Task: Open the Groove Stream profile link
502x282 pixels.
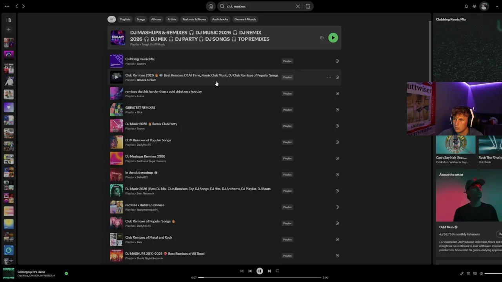Action: 146,80
